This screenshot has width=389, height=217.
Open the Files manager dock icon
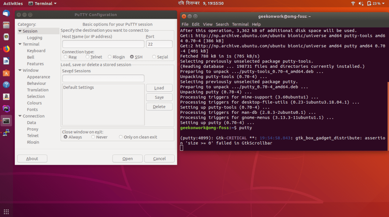coord(6,25)
